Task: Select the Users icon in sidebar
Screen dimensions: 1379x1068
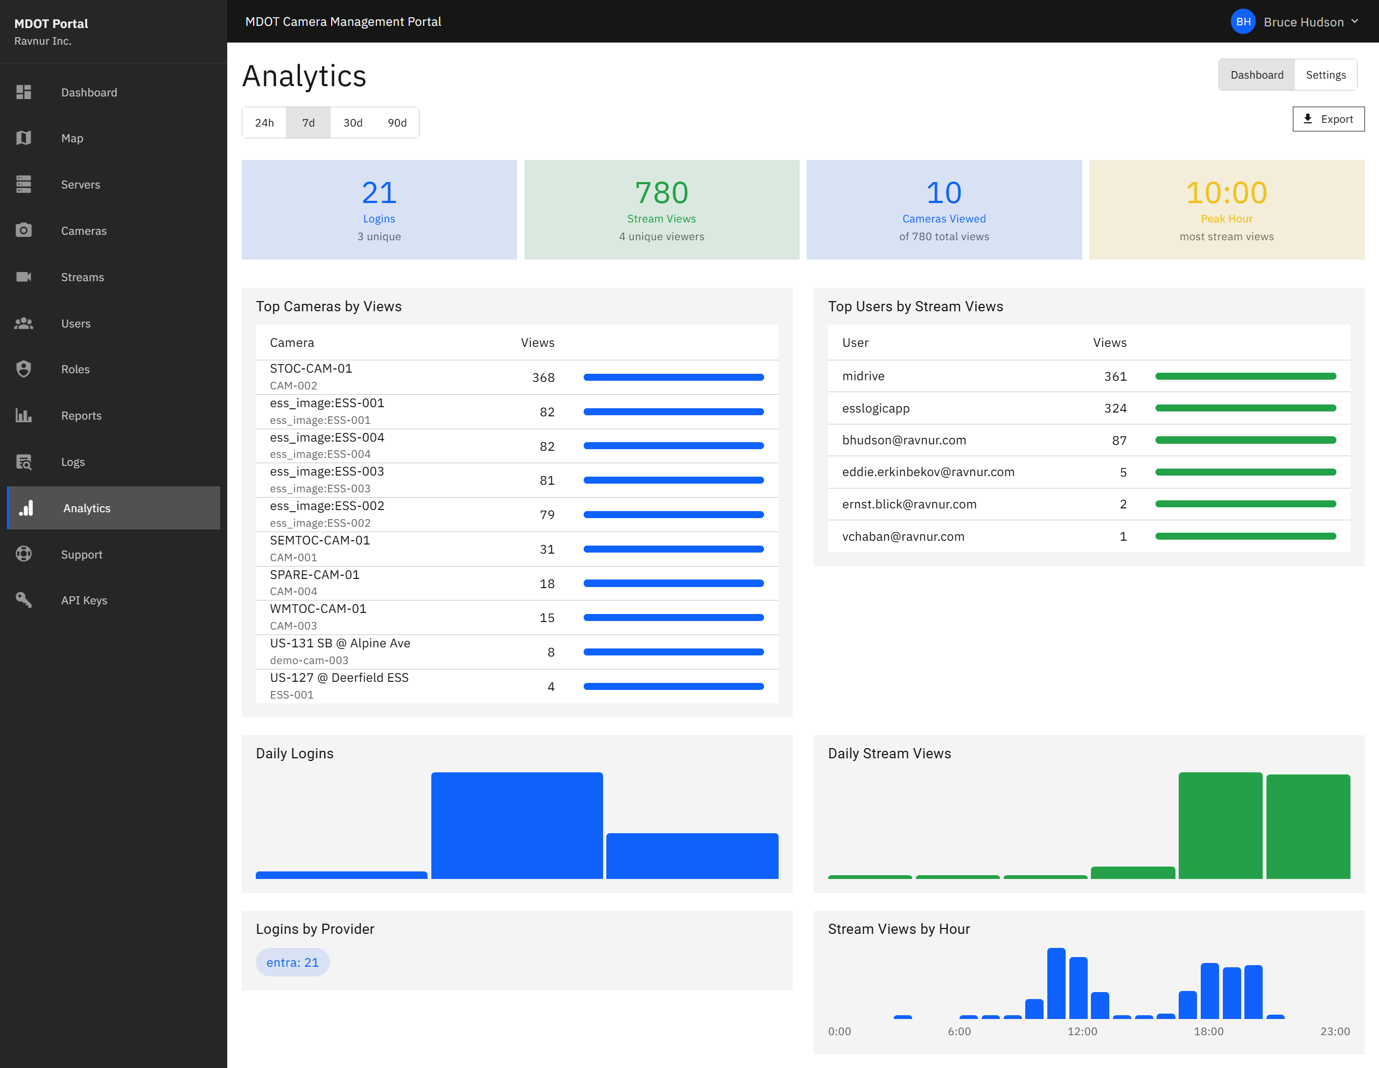Action: 24,323
